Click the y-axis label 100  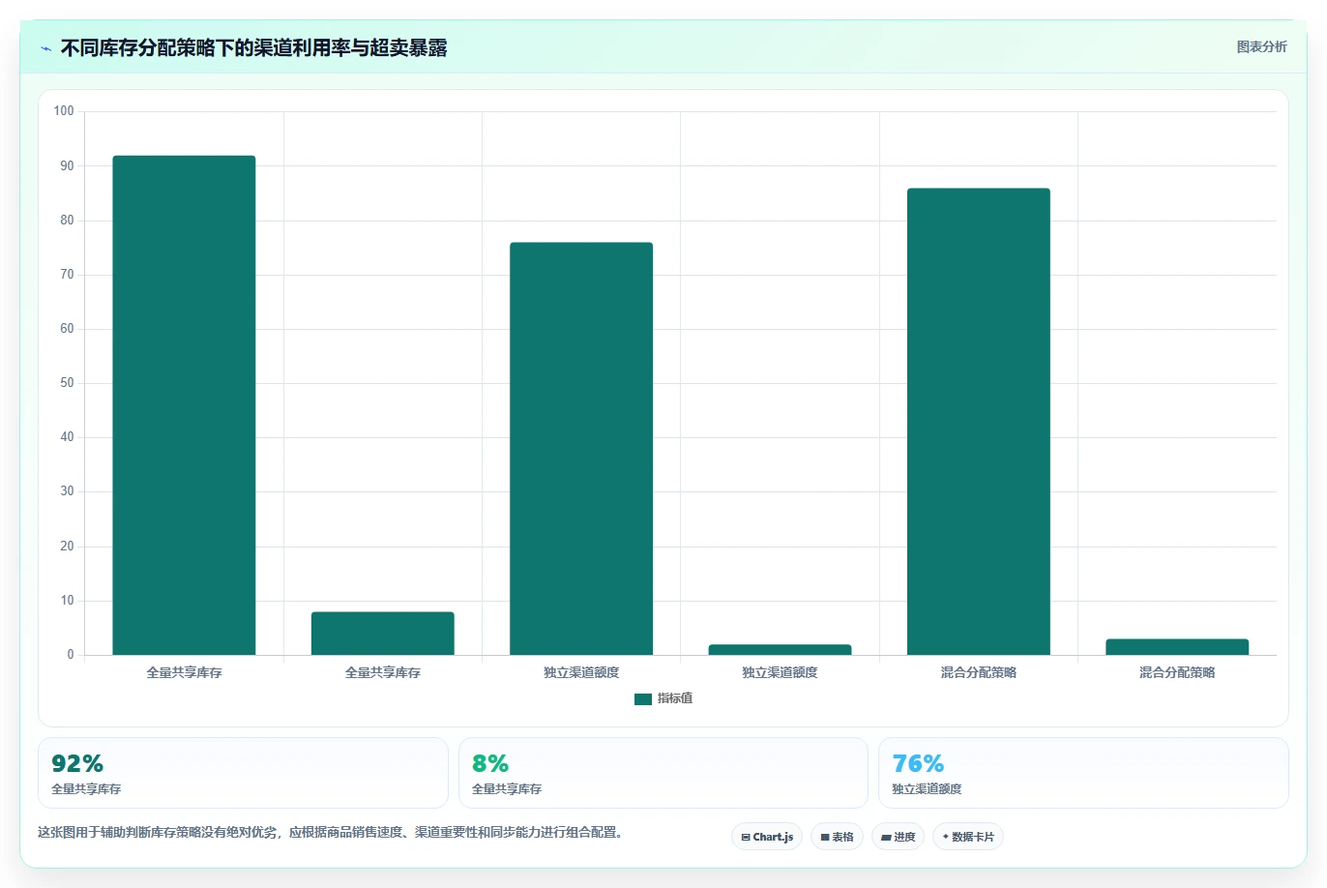point(64,111)
